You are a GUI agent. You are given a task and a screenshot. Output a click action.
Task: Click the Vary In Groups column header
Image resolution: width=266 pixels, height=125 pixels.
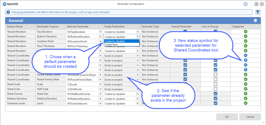(x=215, y=27)
